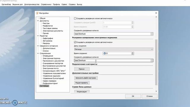Open the Органайзер menu
The image size is (190, 107).
[x=6, y=4]
